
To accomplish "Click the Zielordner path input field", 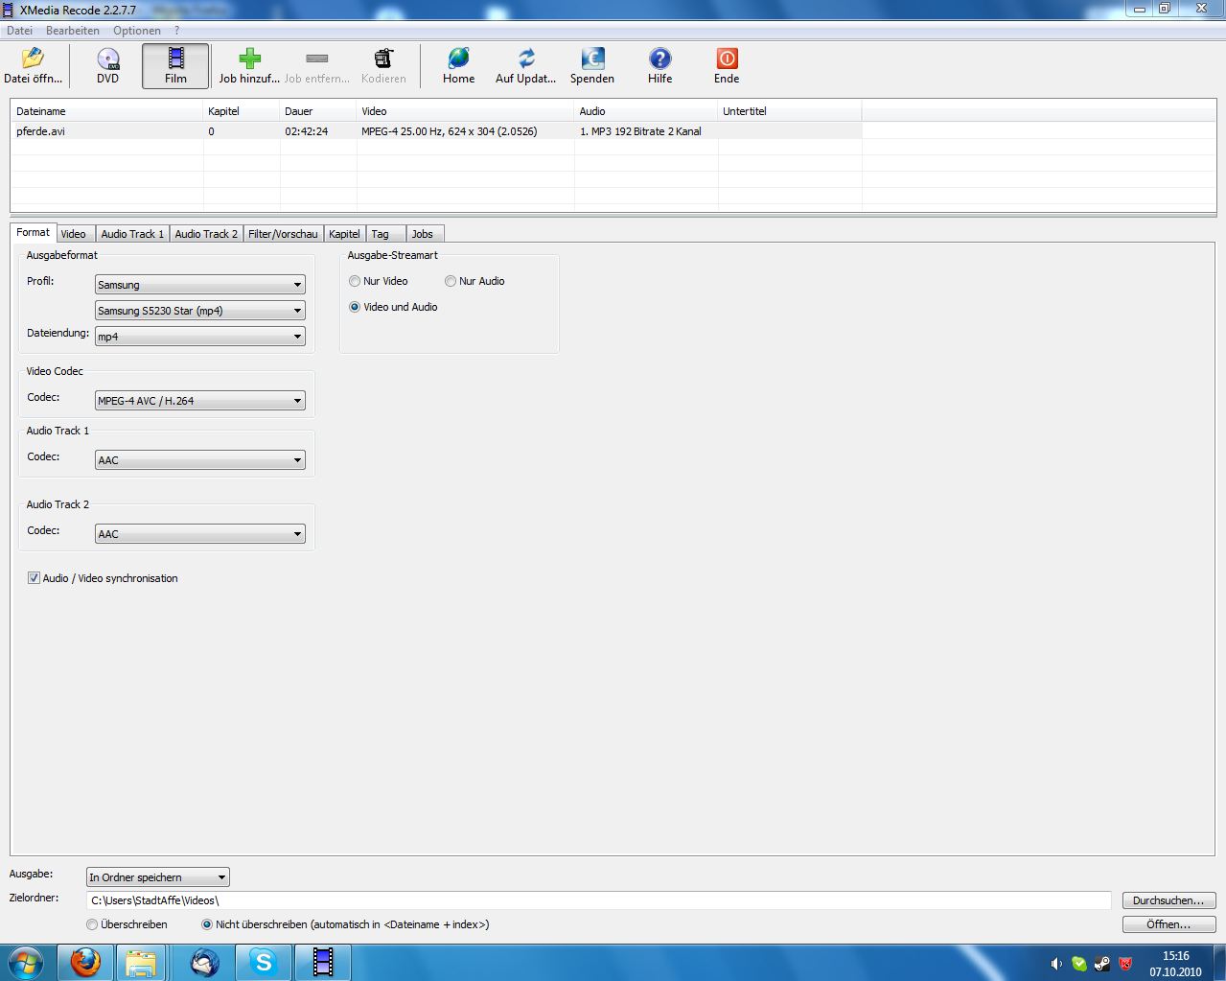I will point(599,900).
